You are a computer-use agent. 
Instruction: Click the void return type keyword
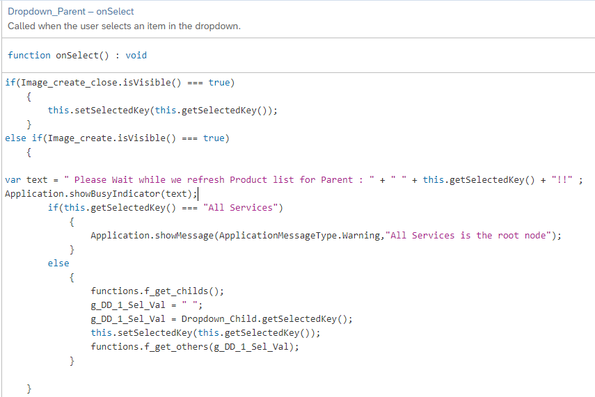pyautogui.click(x=136, y=56)
